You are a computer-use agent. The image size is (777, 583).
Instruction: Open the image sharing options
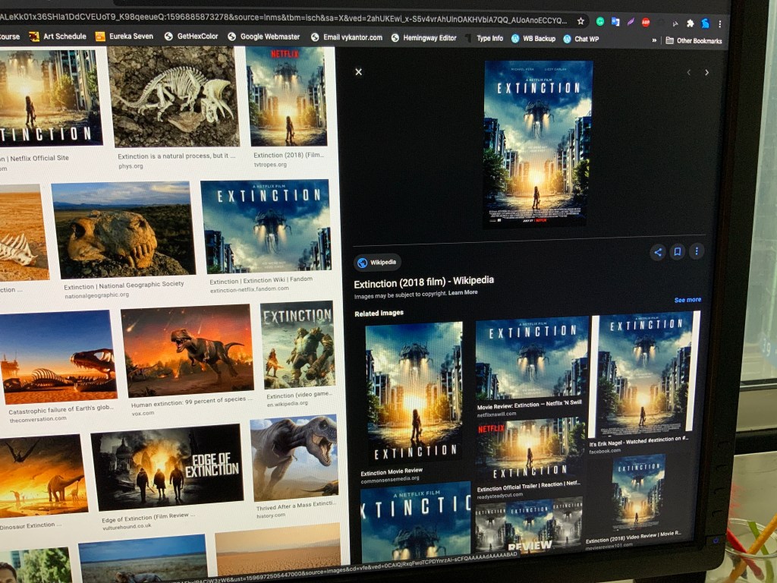click(657, 251)
